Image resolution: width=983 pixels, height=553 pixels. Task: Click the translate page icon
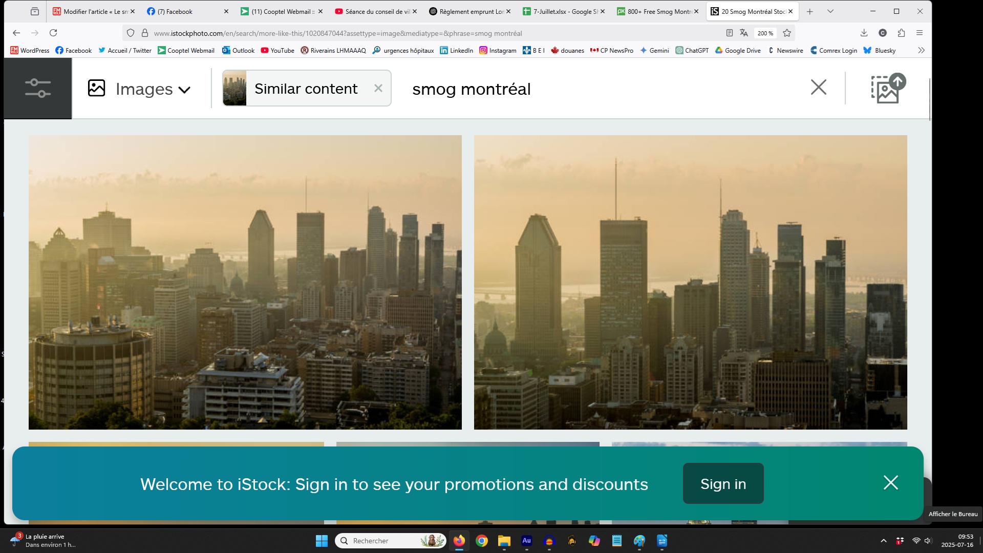point(744,33)
